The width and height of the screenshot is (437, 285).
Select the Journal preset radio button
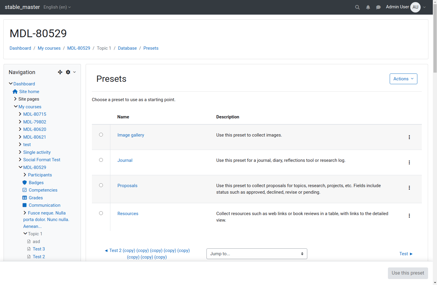tap(101, 160)
